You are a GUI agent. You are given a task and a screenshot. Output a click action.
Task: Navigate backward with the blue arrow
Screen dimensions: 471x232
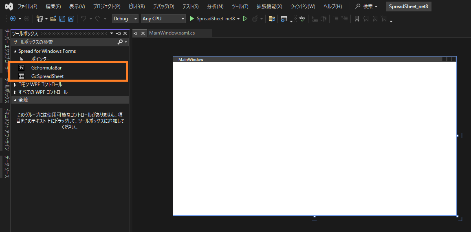pos(13,19)
